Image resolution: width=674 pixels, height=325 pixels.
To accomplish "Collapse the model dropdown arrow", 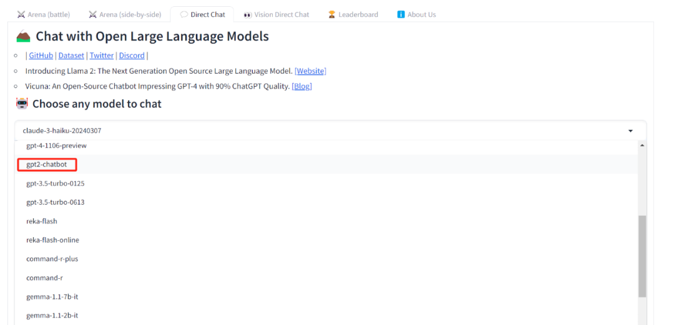I will (x=630, y=131).
